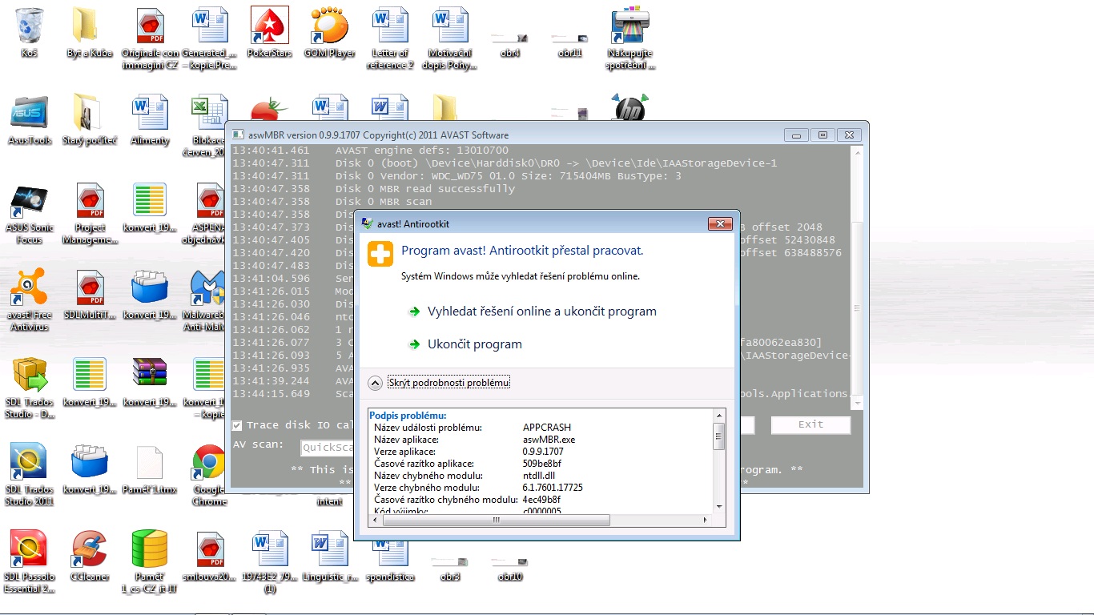Click the ntdll.dll module name value

539,476
